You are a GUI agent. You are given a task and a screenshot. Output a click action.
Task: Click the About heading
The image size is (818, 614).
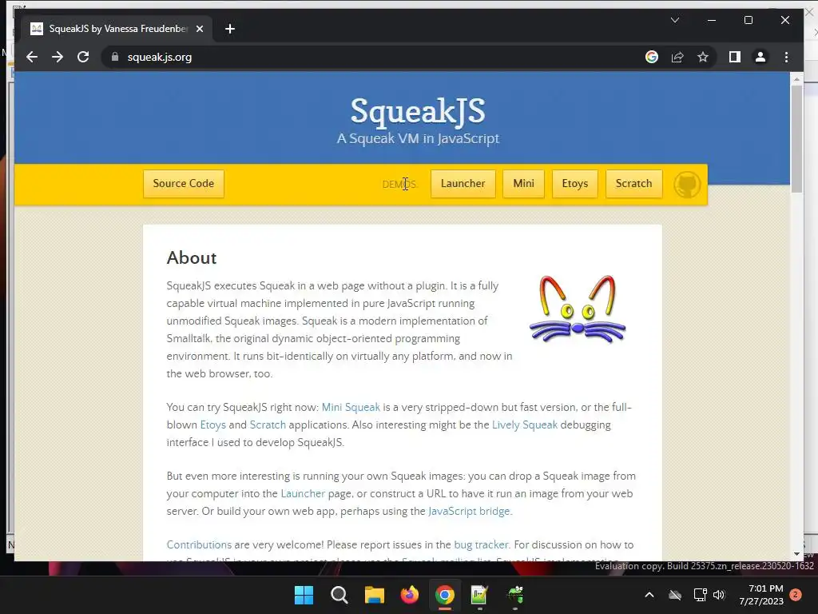(x=192, y=258)
